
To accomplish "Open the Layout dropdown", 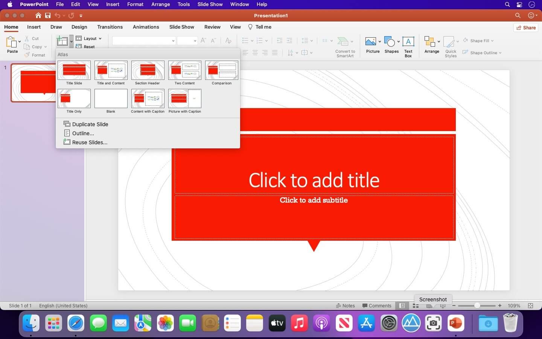I will coord(89,38).
